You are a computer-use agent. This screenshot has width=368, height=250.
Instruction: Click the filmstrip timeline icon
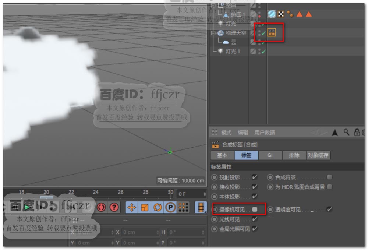pos(201,207)
